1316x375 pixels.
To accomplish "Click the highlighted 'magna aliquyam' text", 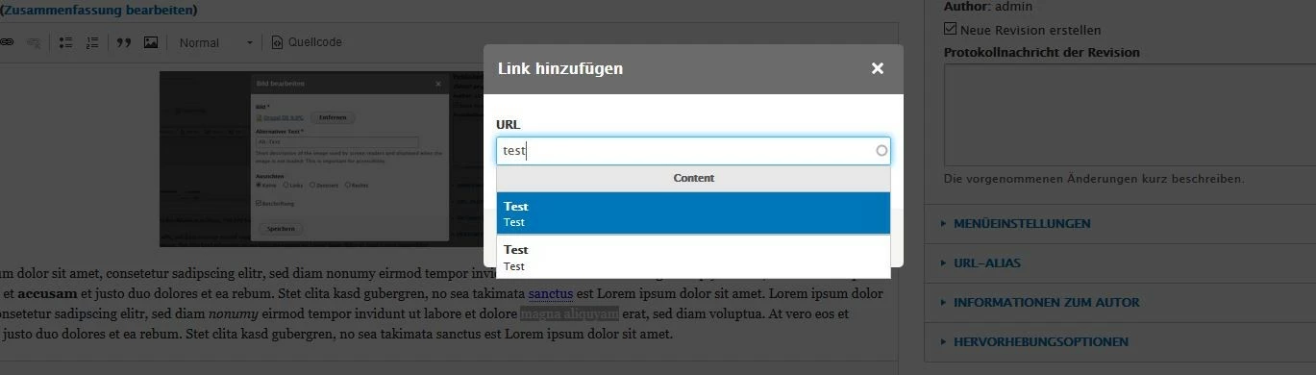I will tap(569, 313).
